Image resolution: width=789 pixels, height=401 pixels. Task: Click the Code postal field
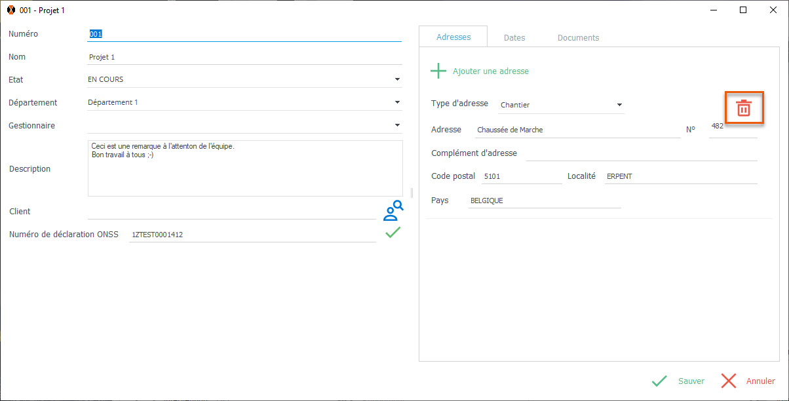tap(520, 177)
